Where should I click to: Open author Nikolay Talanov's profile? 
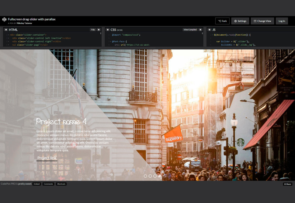tap(25, 23)
